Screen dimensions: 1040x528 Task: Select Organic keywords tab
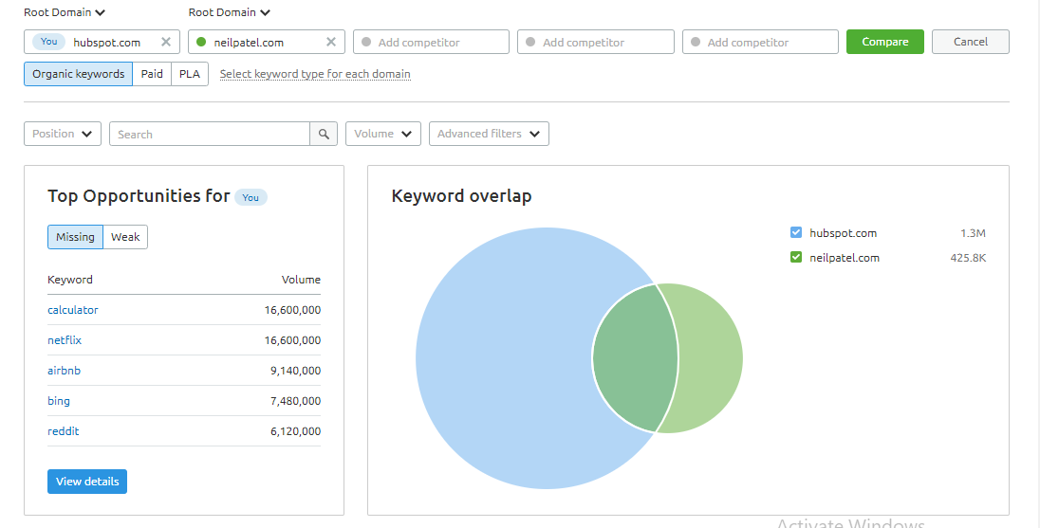78,74
